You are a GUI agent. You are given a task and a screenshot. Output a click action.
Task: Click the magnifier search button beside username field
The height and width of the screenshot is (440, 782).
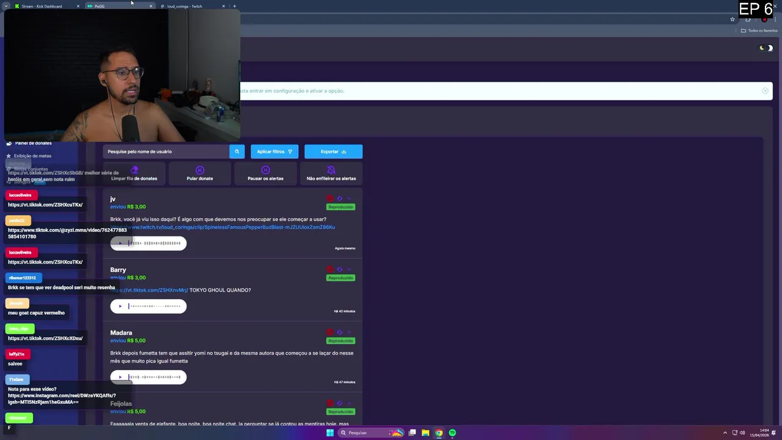click(237, 152)
